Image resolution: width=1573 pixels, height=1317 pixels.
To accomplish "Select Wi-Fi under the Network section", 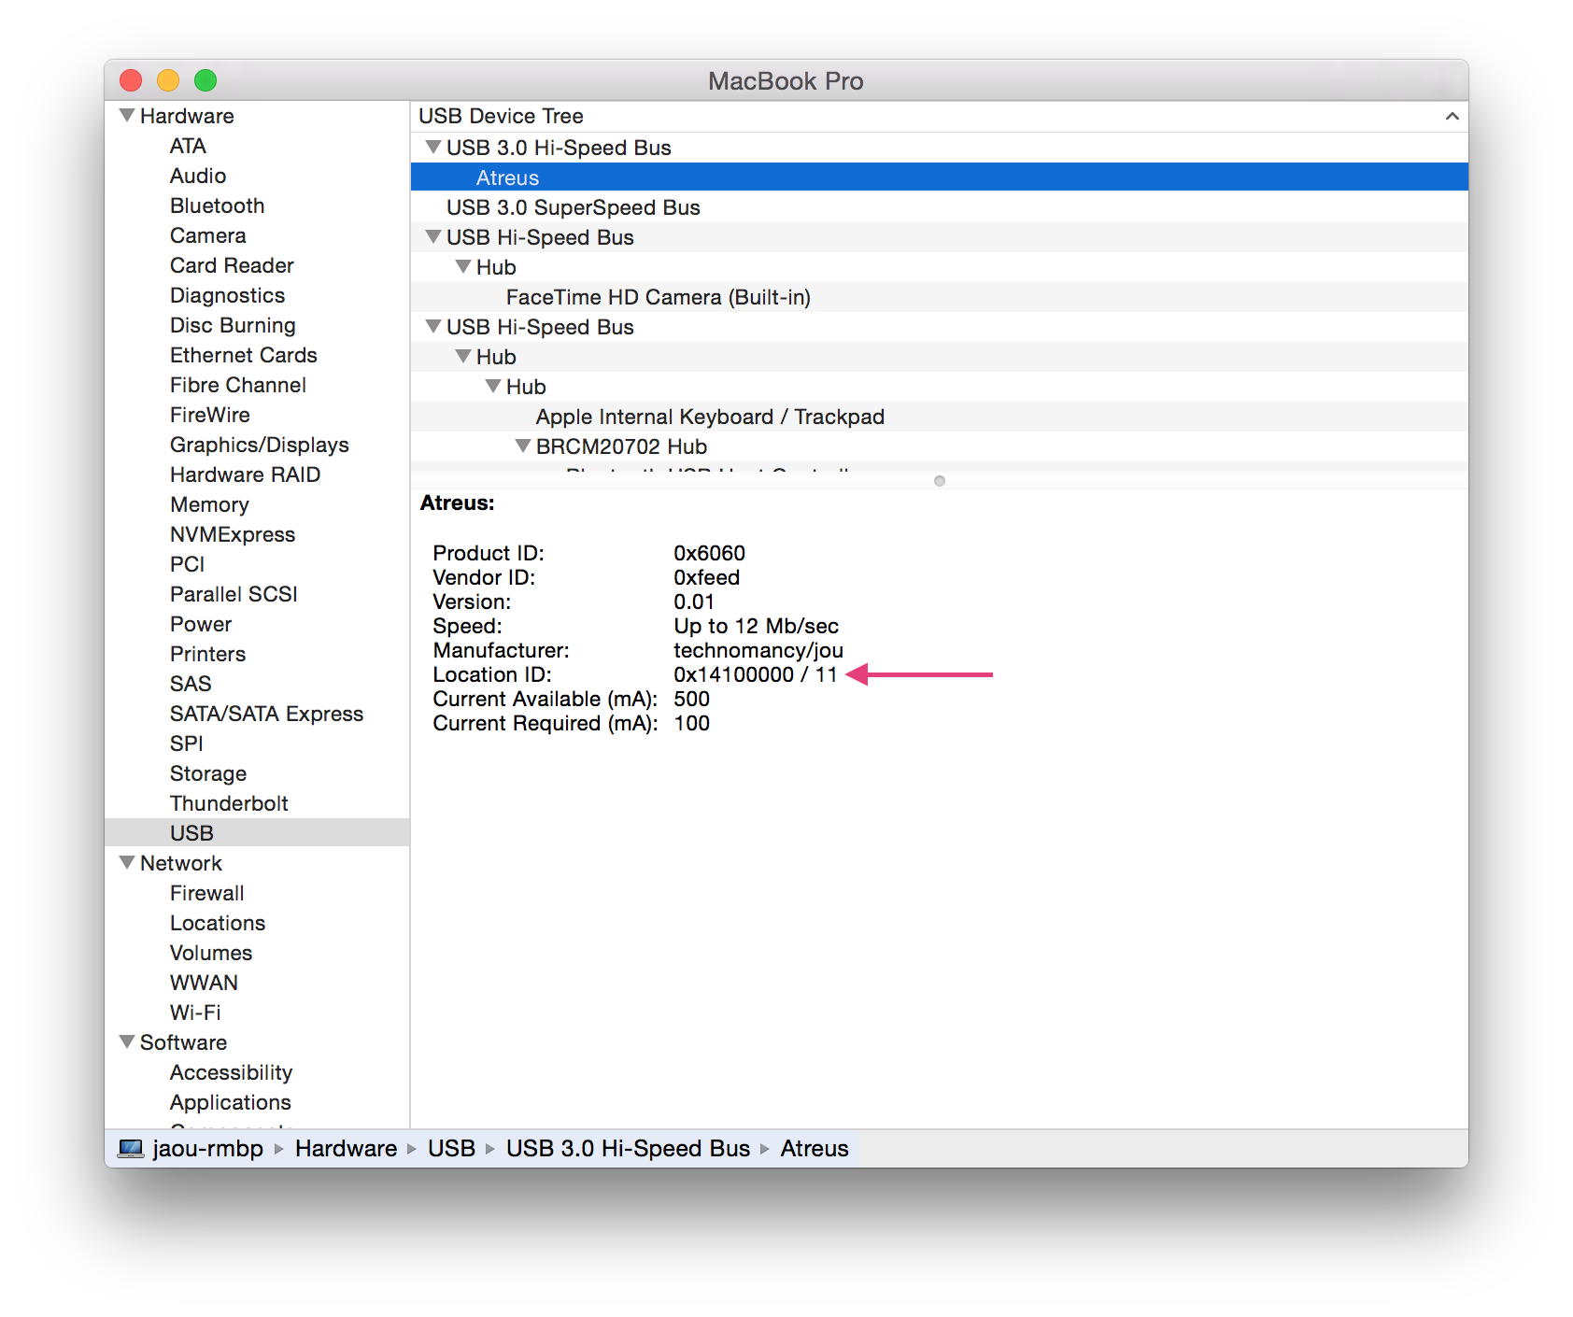I will [195, 1012].
